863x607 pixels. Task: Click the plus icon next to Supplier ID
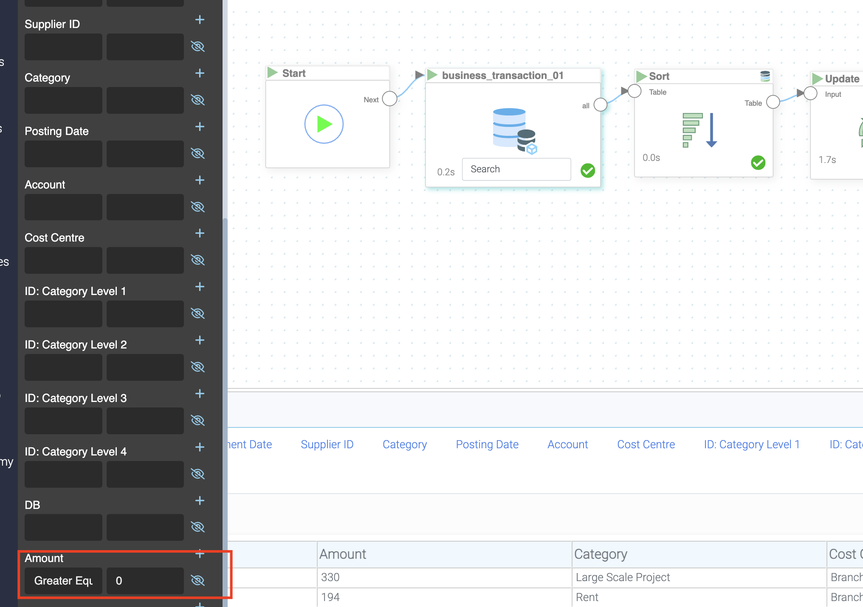200,20
